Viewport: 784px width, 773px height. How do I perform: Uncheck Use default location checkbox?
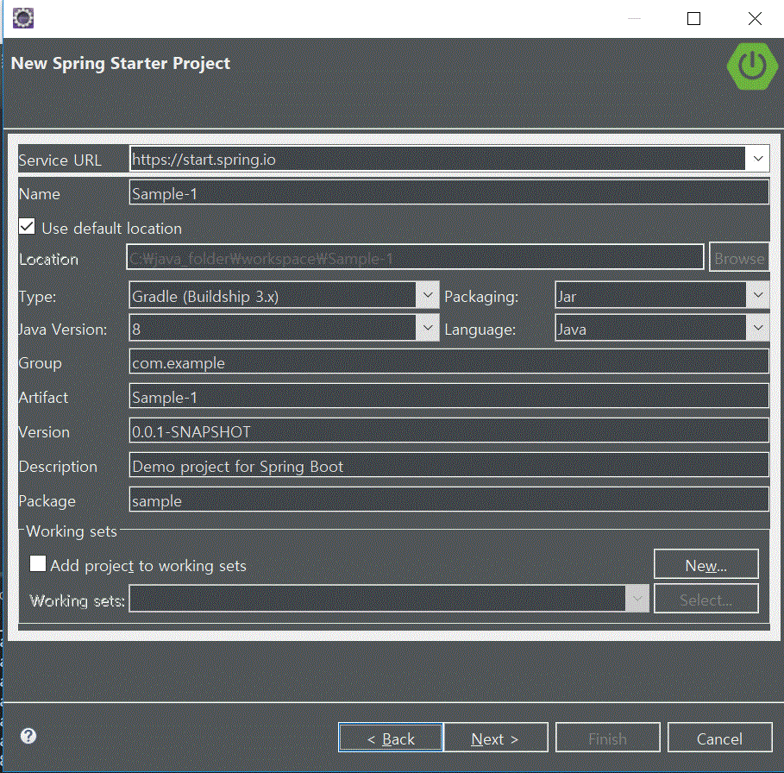coord(27,227)
